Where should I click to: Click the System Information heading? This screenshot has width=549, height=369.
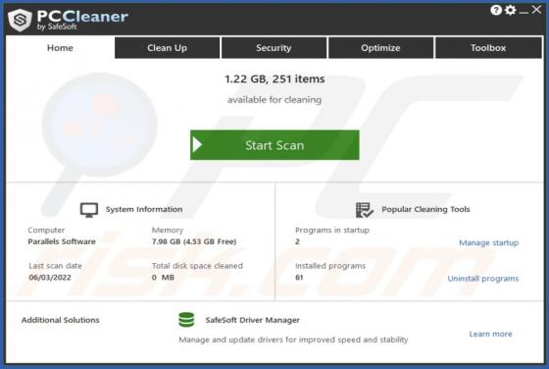(144, 209)
